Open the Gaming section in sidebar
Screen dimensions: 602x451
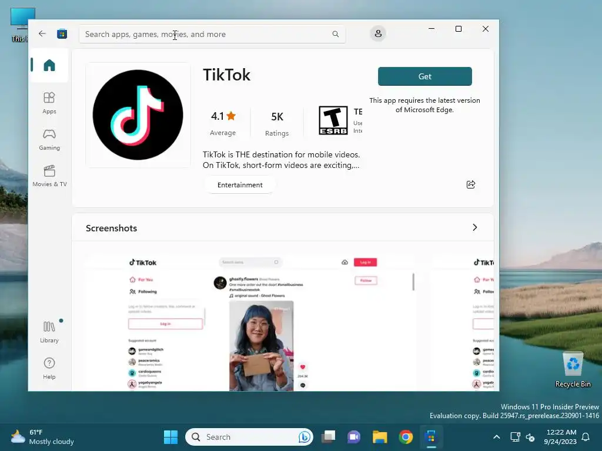point(49,140)
